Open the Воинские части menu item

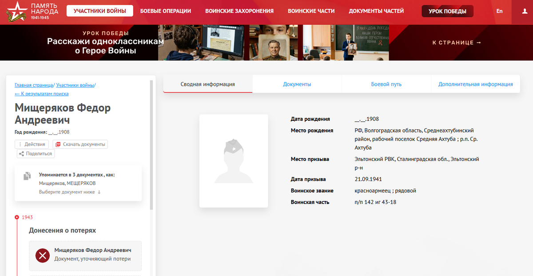click(x=311, y=11)
